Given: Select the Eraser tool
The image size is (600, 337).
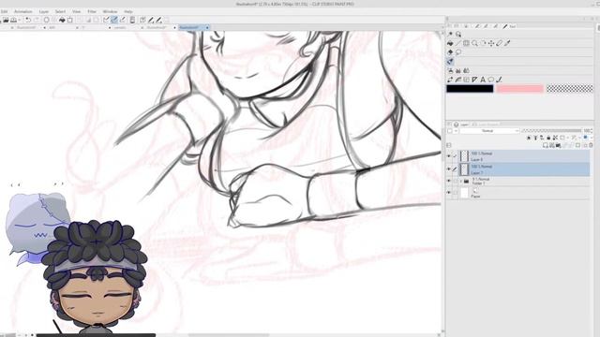Looking at the screenshot, I should tap(500, 43).
